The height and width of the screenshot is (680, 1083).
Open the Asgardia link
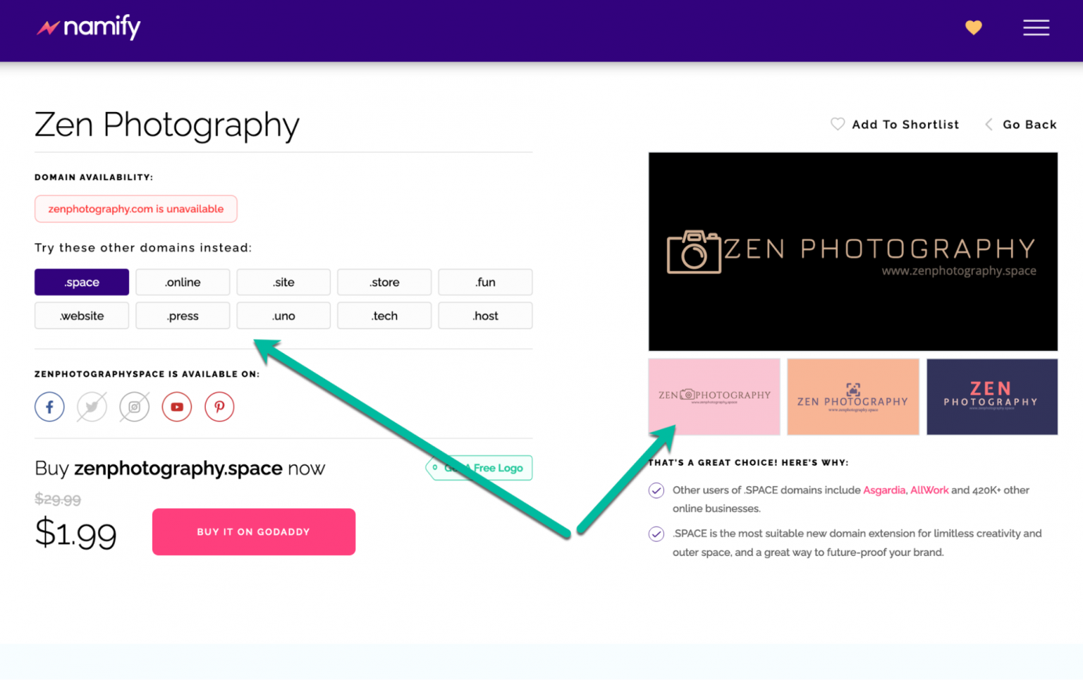883,490
